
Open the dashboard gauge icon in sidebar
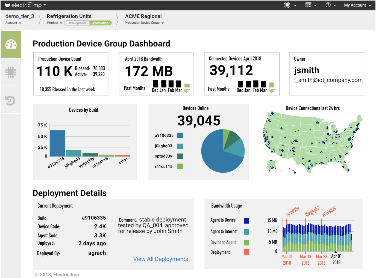point(11,44)
